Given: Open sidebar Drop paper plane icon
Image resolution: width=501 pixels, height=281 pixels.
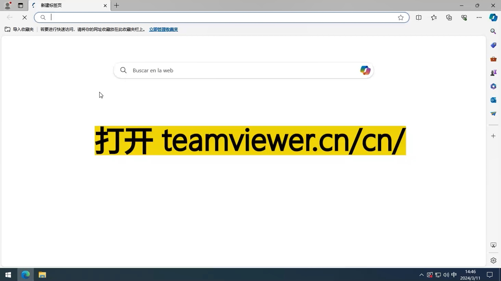Looking at the screenshot, I should click(493, 114).
